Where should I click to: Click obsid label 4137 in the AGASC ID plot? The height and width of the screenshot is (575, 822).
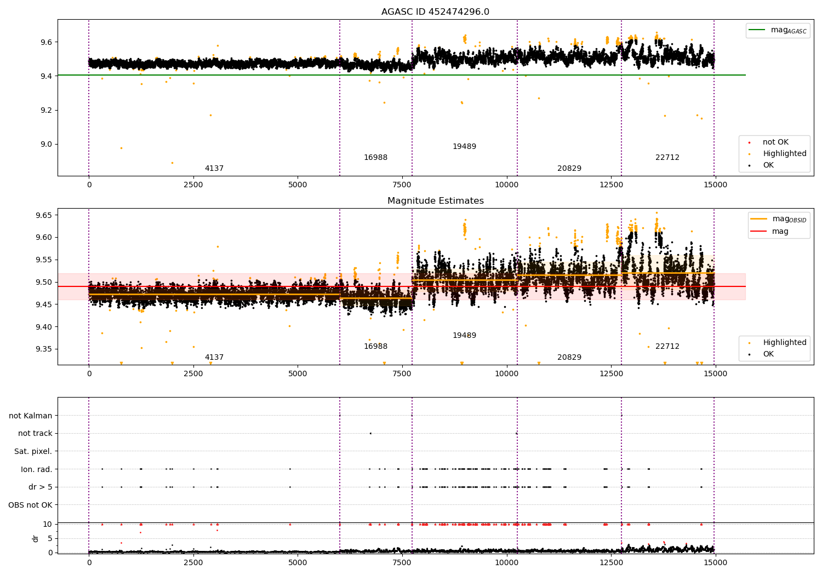214,169
